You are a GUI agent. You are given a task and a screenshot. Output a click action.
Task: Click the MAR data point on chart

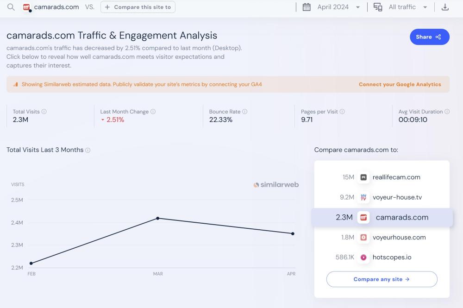pos(158,218)
